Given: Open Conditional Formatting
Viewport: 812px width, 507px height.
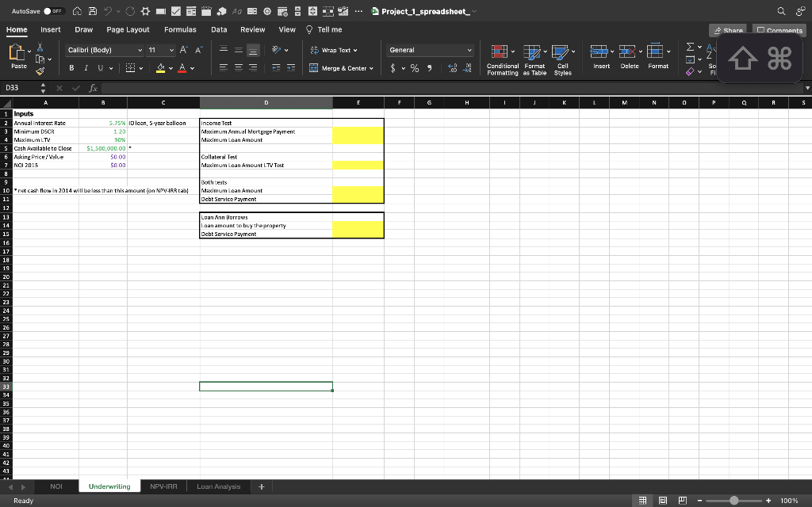Looking at the screenshot, I should [x=502, y=60].
